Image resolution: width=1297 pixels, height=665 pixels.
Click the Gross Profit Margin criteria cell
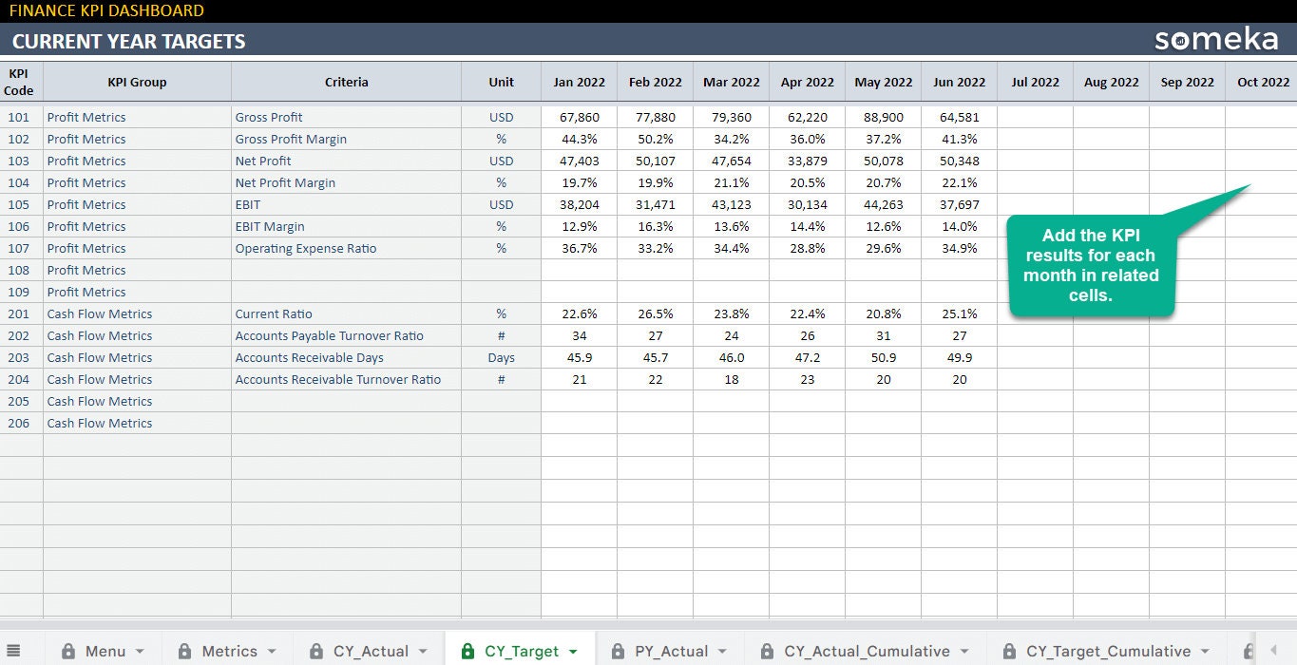point(346,139)
